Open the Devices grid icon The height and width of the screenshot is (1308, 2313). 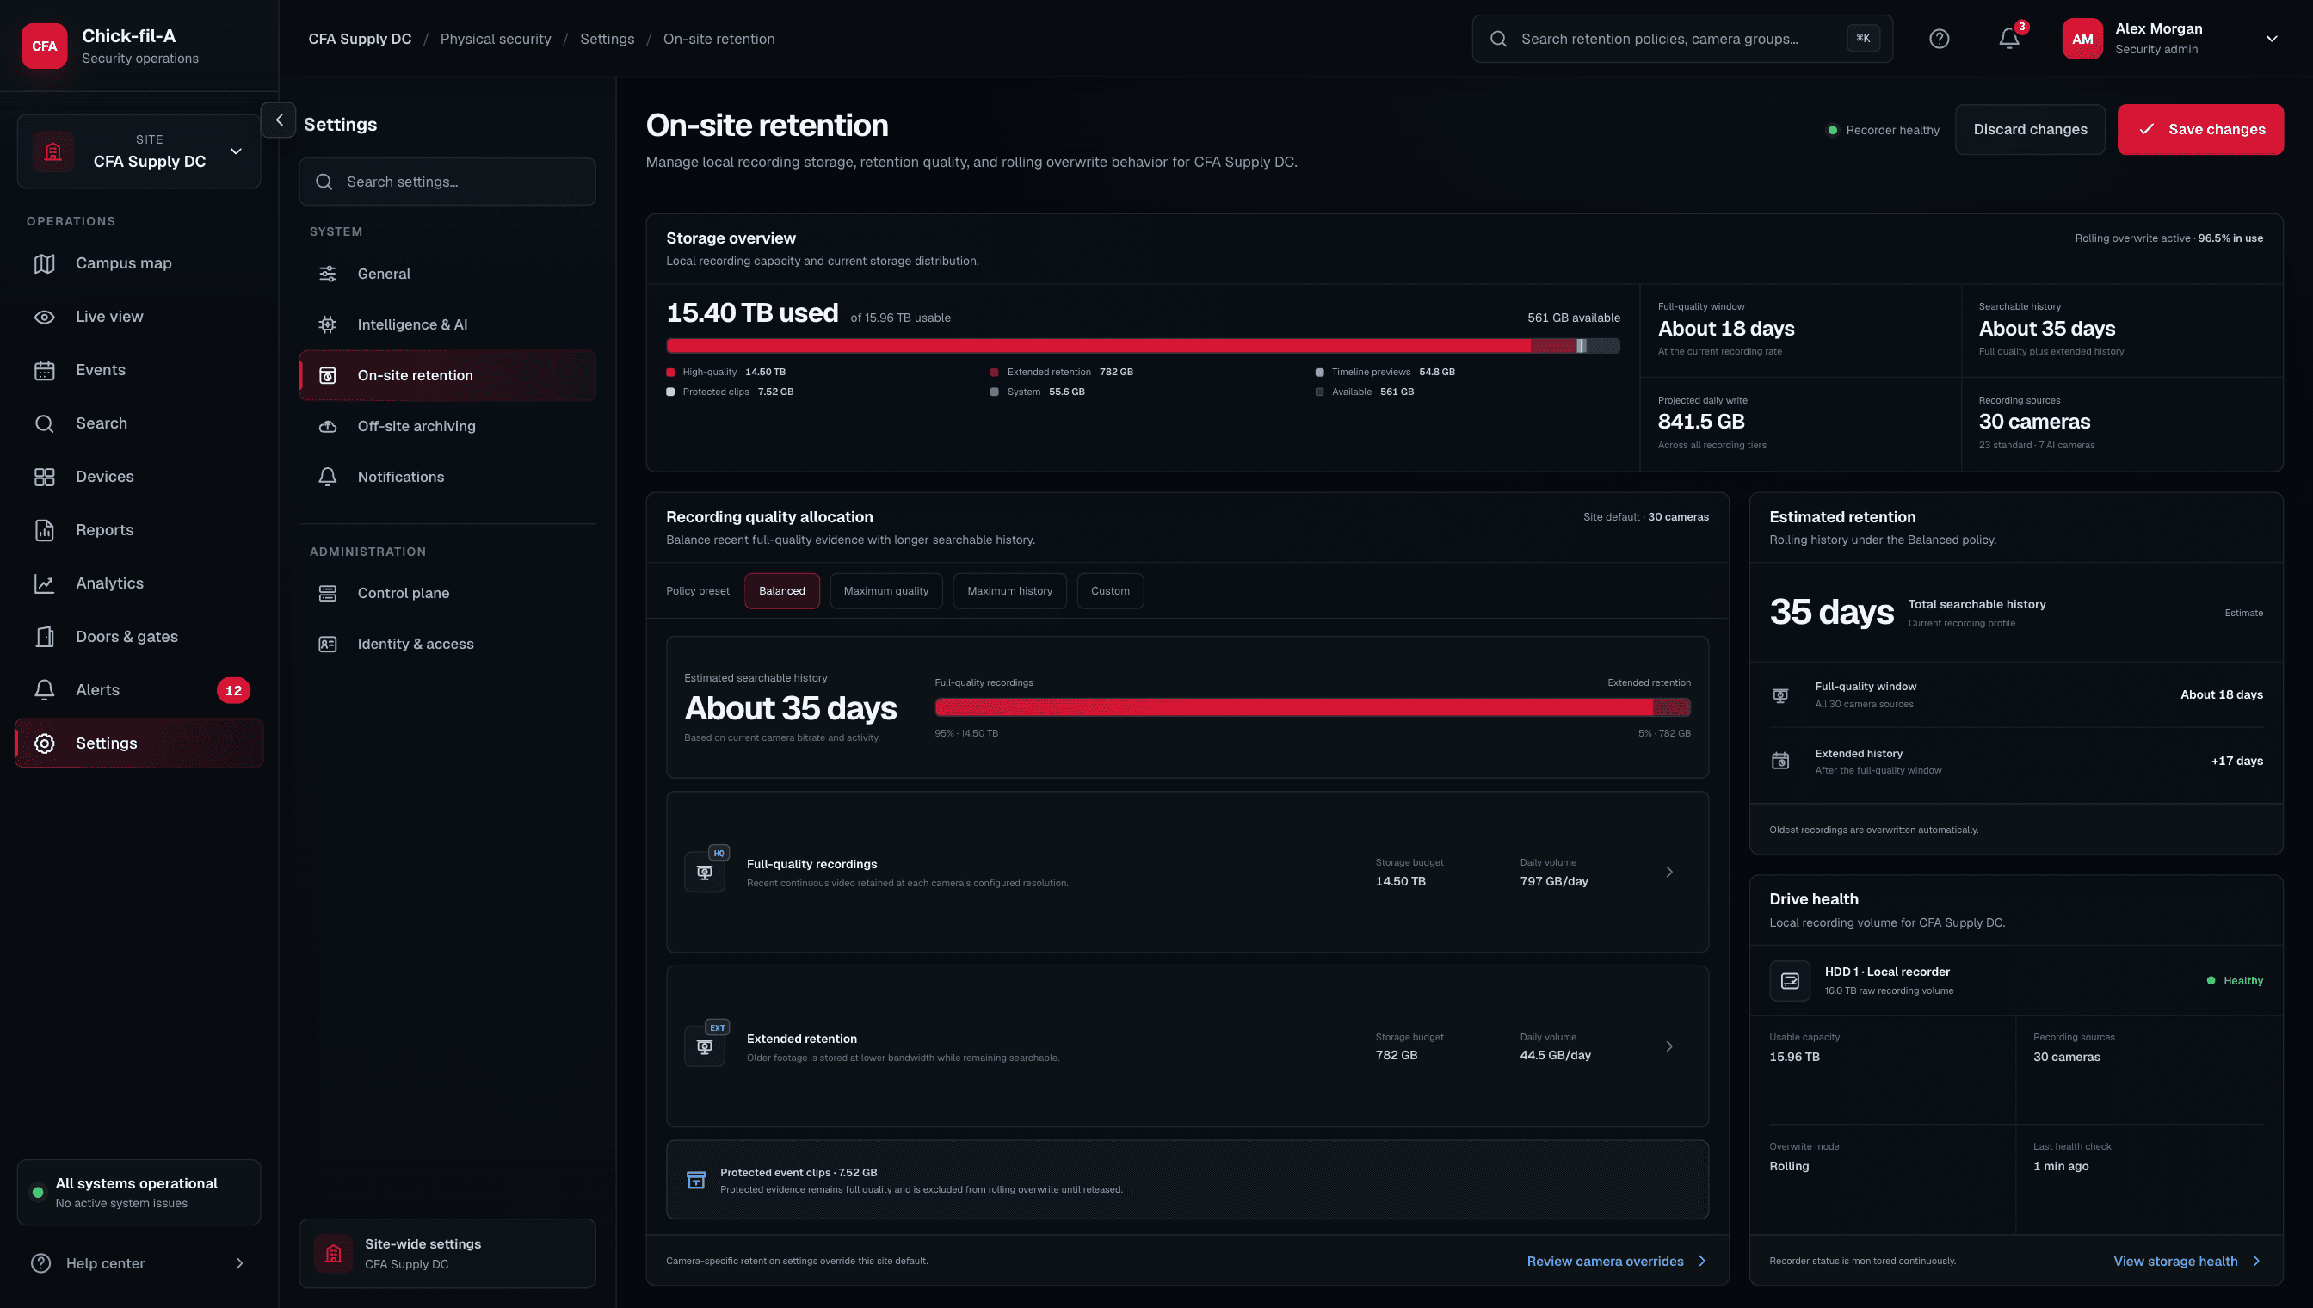(x=44, y=477)
